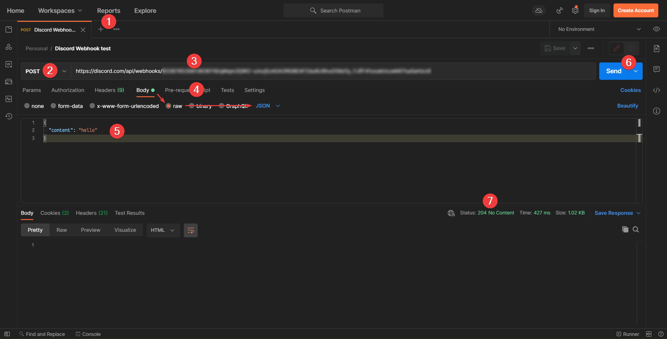Click the environment quick look eye icon
This screenshot has width=667, height=339.
tap(657, 29)
